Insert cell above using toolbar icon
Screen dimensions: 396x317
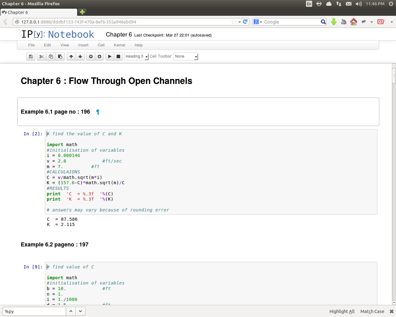[x=91, y=56]
